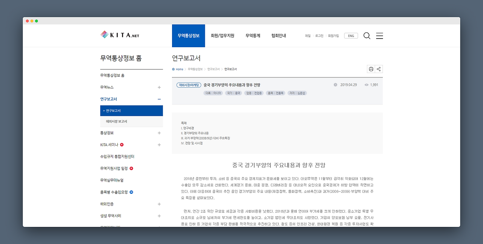Image resolution: width=483 pixels, height=244 pixels.
Task: Click the 업종 전업종 tag
Action: coord(254,93)
